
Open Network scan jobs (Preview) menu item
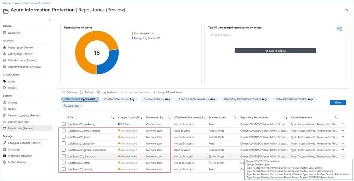(x=24, y=115)
